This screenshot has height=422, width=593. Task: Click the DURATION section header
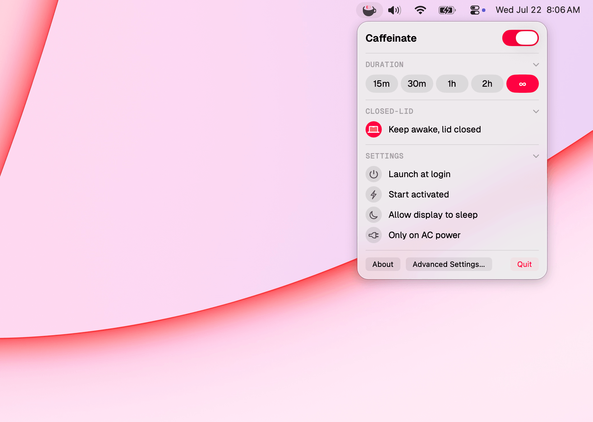(385, 65)
